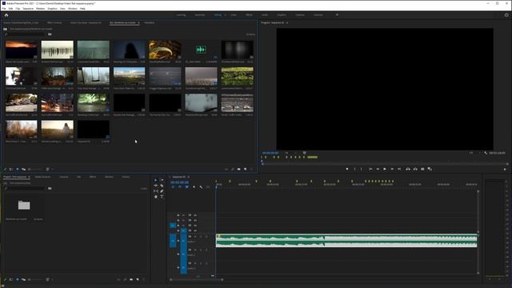Open the Sequence timeline panel menu

pyautogui.click(x=189, y=177)
